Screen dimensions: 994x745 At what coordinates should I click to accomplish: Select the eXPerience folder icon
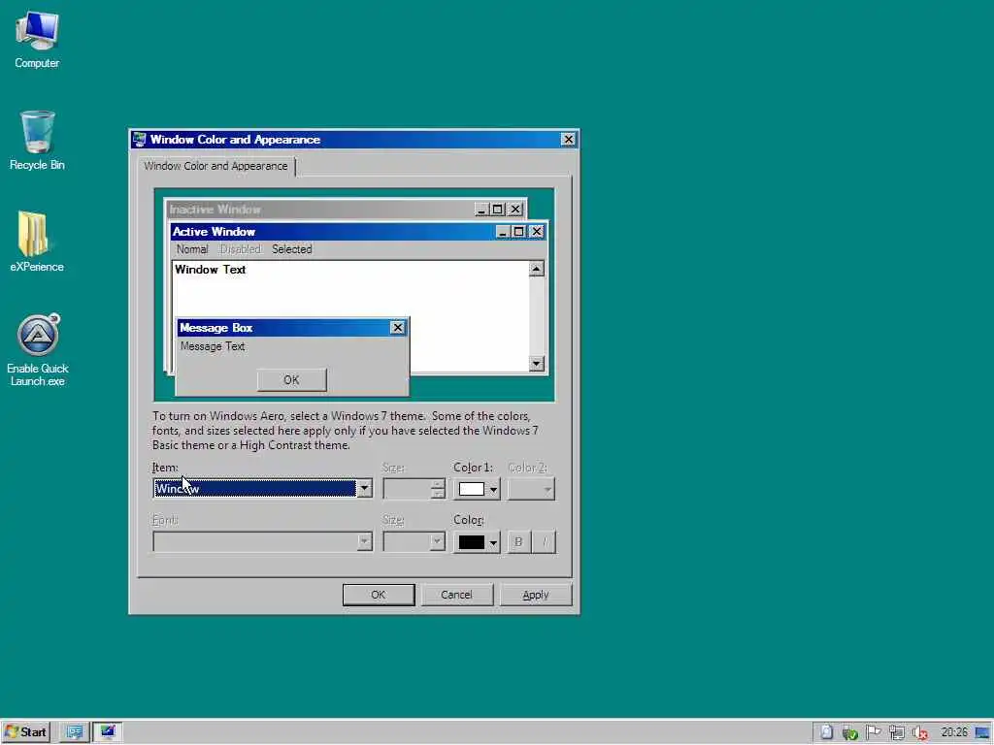[37, 242]
